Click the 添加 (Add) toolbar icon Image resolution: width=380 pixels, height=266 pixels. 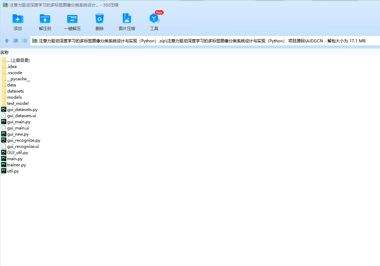pyautogui.click(x=18, y=19)
